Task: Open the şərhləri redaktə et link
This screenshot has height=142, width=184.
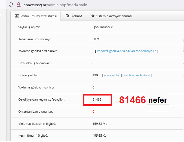Action: click(x=137, y=75)
